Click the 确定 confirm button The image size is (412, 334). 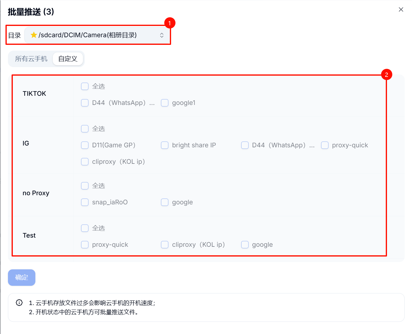(21, 277)
